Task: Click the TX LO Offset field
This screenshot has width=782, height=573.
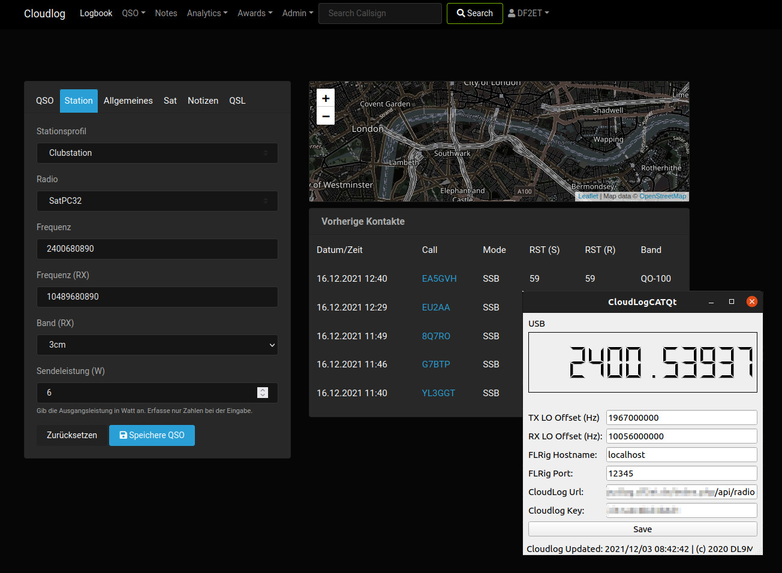Action: click(681, 418)
